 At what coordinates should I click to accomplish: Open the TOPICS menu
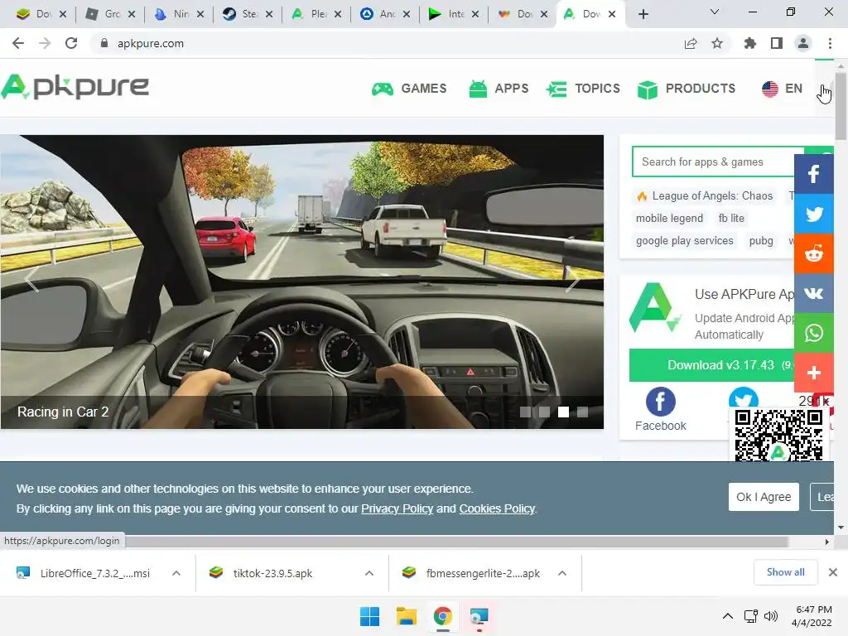(x=583, y=89)
